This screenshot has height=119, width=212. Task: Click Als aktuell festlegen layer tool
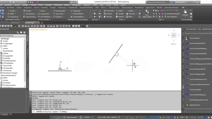(172, 14)
